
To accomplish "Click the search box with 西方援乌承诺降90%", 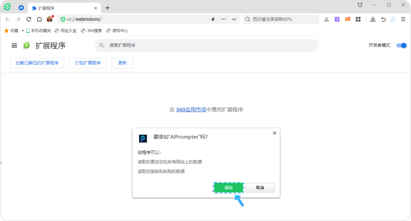I will pyautogui.click(x=281, y=19).
